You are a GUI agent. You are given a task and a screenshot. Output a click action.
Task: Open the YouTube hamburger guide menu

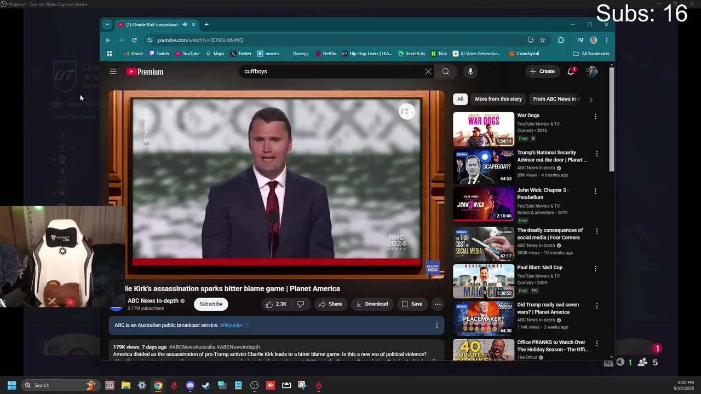(113, 72)
